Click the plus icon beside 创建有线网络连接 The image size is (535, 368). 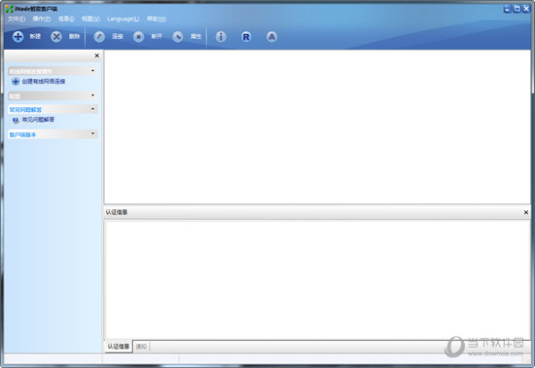[16, 81]
